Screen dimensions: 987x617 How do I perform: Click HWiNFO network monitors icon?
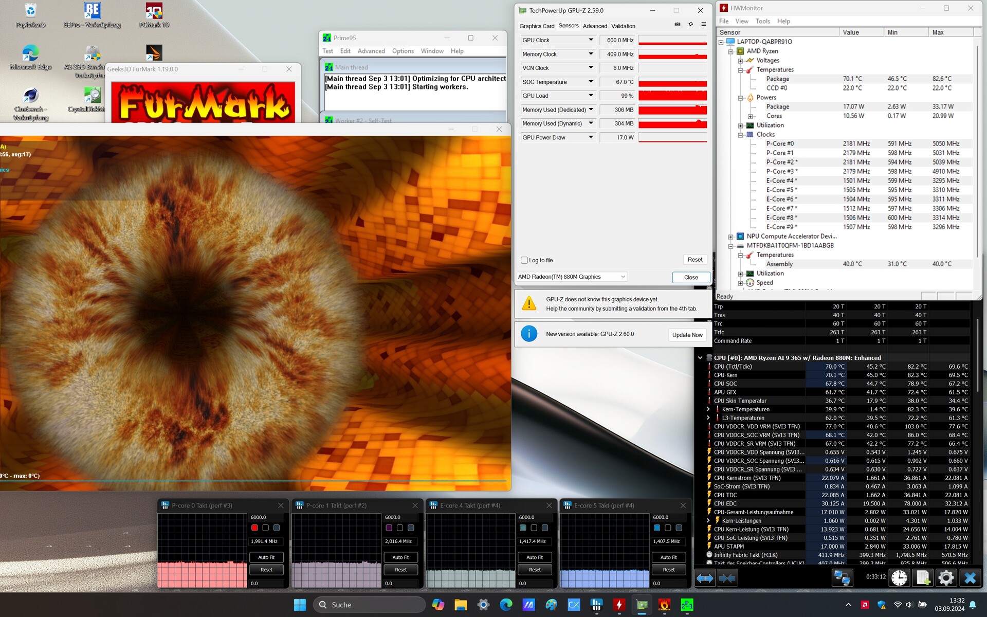coord(842,578)
